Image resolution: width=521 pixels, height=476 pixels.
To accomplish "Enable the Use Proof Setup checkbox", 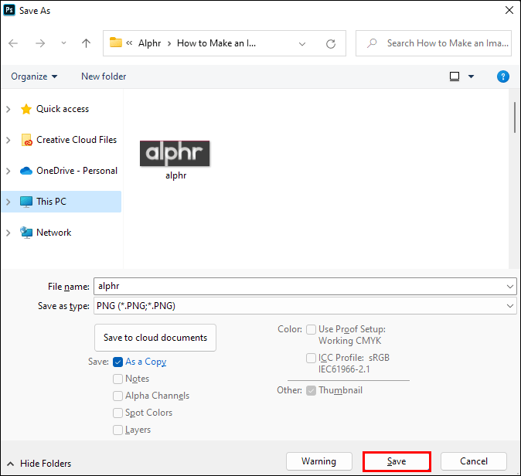I will tap(311, 329).
